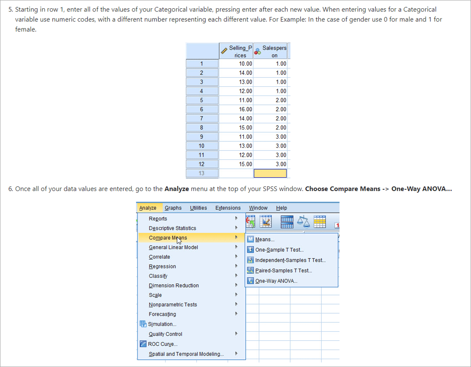
Task: Click the Paired-Samples T Test icon
Action: [250, 271]
